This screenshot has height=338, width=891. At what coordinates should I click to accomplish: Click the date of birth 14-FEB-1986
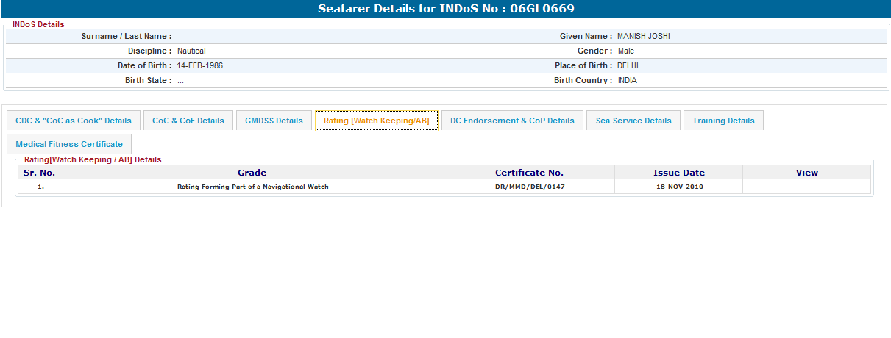click(x=199, y=65)
